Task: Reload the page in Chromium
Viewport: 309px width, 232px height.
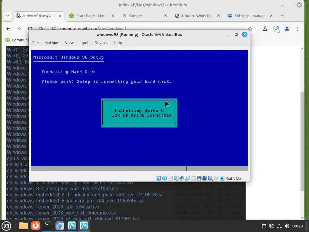Action: [30, 29]
